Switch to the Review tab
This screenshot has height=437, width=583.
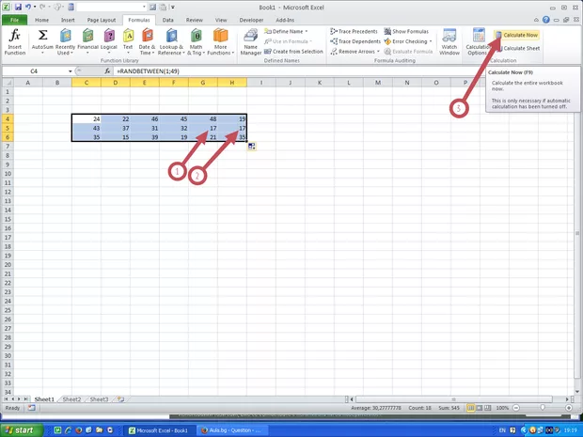point(194,20)
